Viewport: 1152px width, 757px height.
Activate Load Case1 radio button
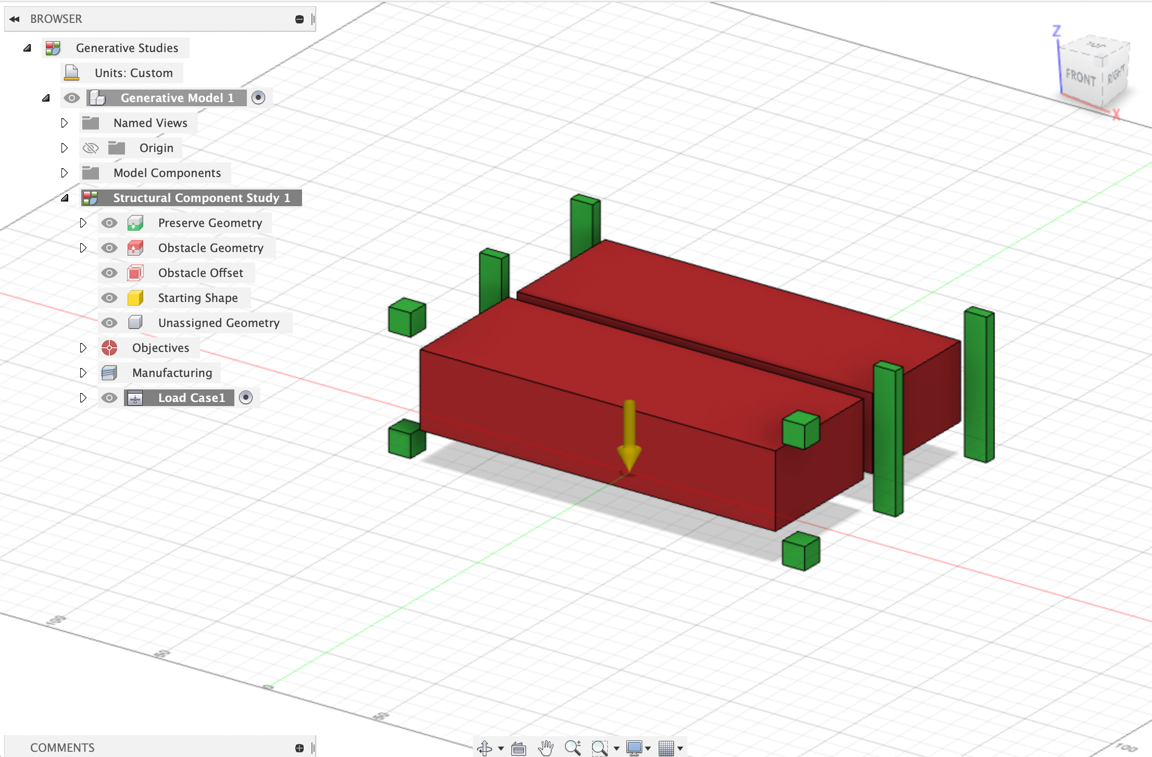pyautogui.click(x=246, y=397)
